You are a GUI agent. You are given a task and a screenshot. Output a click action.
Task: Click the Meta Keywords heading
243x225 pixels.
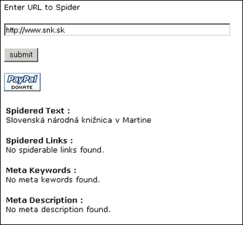[x=41, y=170]
